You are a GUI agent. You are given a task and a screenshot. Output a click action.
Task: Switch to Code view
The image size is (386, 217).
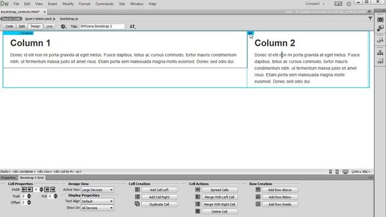tap(10, 27)
